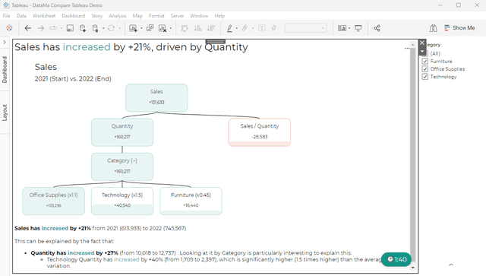Image resolution: width=486 pixels, height=276 pixels.
Task: Open the New Worksheet chart icon
Action: [x=133, y=28]
